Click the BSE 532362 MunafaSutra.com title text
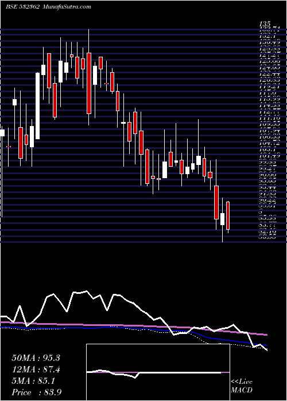 pos(48,7)
